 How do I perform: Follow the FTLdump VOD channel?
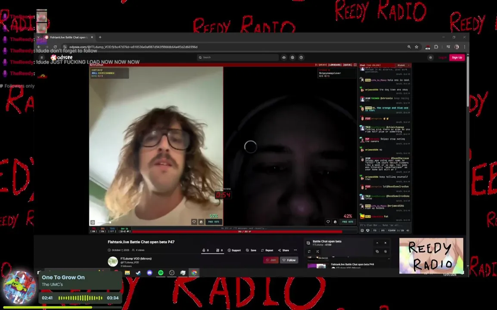tap(289, 260)
